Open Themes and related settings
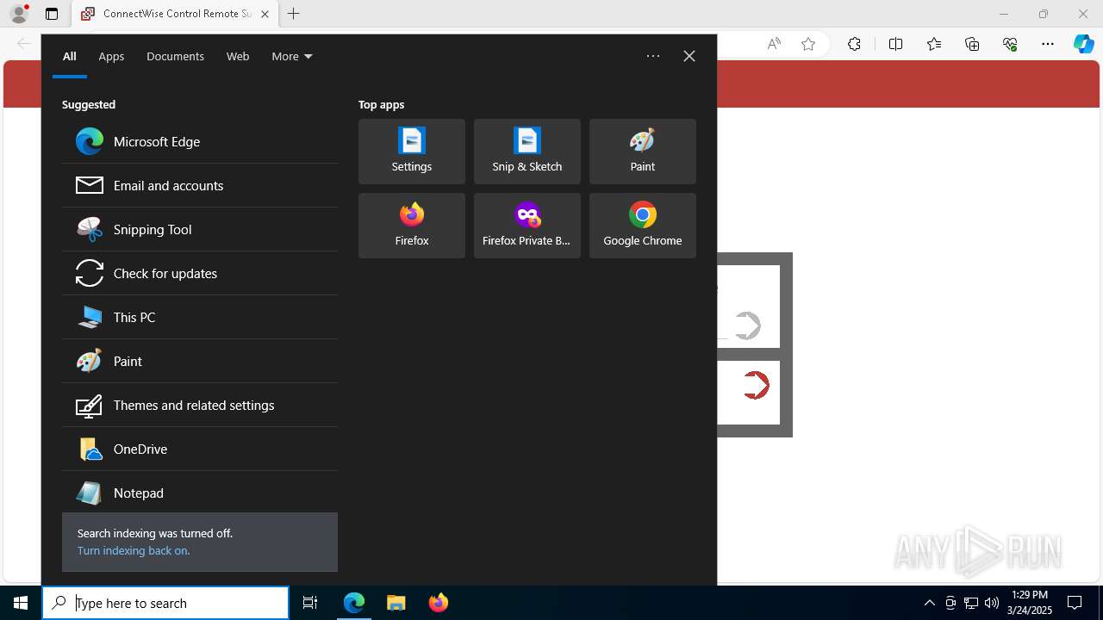1103x620 pixels. [200, 405]
